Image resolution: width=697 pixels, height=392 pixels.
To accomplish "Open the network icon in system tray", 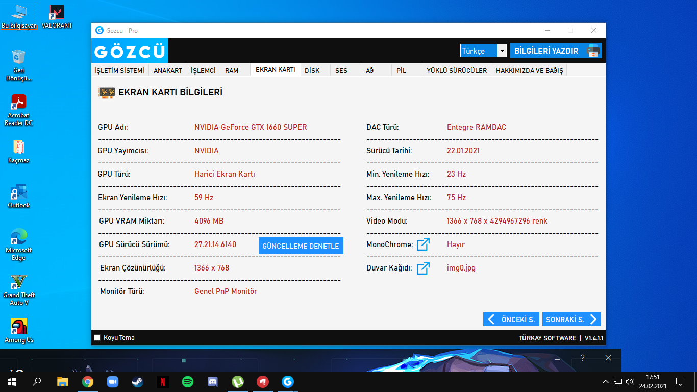I will click(x=618, y=381).
